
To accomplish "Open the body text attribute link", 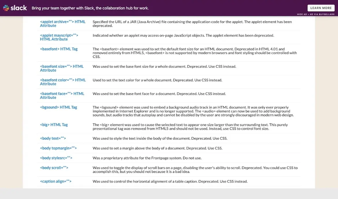I will click(53, 139).
